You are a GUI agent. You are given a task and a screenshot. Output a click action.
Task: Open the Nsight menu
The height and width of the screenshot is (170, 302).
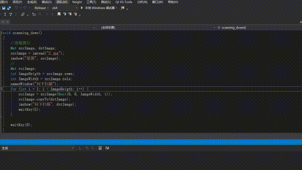pyautogui.click(x=77, y=2)
